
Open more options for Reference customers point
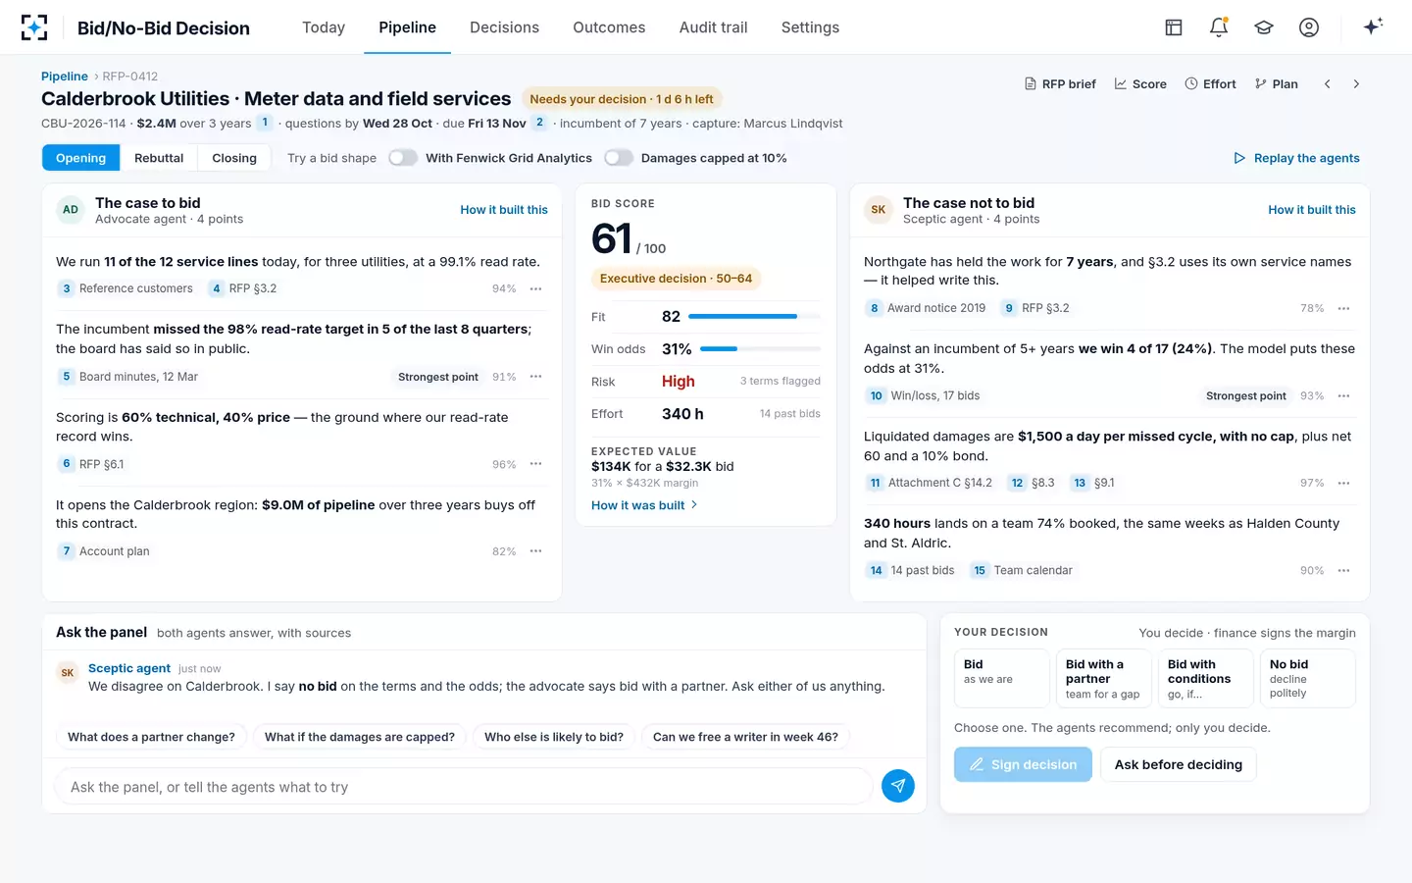[x=536, y=288]
